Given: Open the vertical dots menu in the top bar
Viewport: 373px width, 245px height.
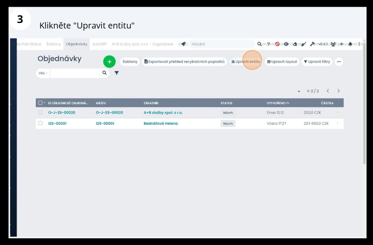Looking at the screenshot, I should point(359,44).
